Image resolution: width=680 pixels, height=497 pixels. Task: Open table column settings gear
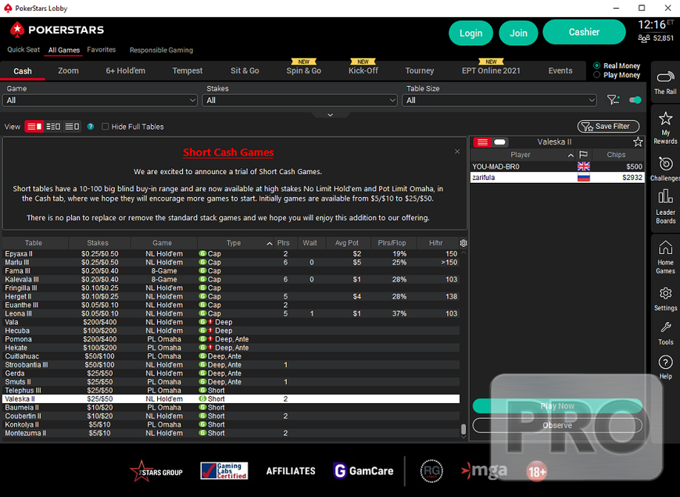pos(463,243)
